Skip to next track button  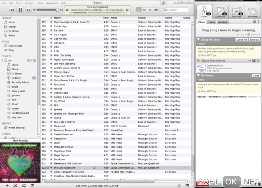click(x=29, y=10)
